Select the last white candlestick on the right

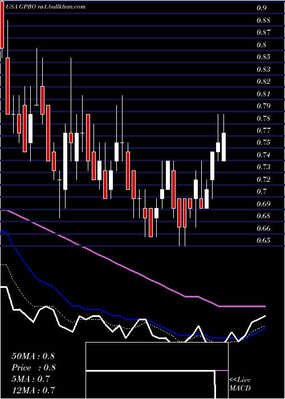[x=223, y=147]
